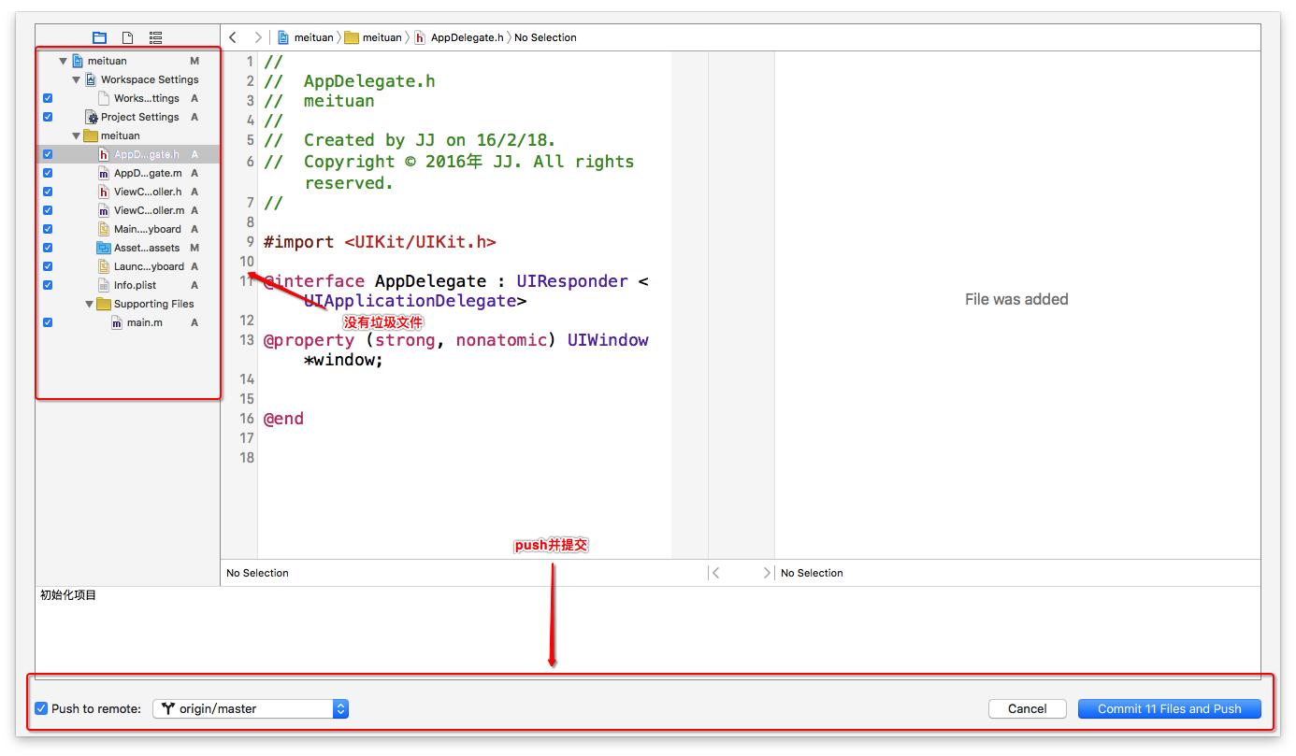The image size is (1296, 756).
Task: Open right No Selection bottom bar popup
Action: click(812, 573)
